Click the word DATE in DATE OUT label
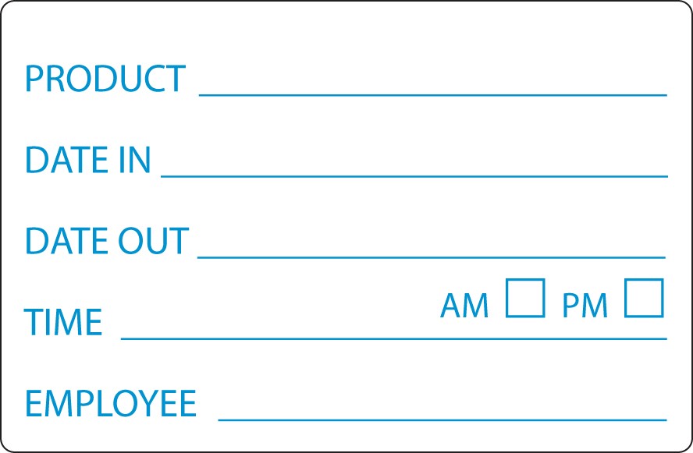Viewport: 693px width, 453px height. tap(66, 241)
